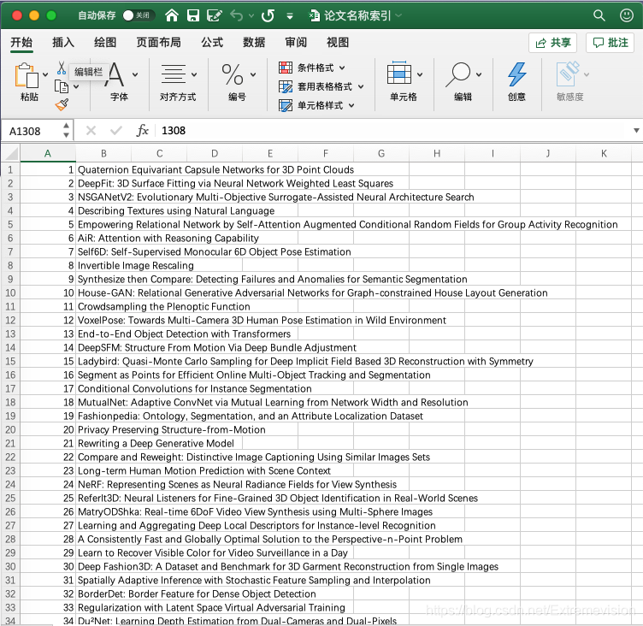The height and width of the screenshot is (626, 643).
Task: Click the 共享 share button
Action: click(x=552, y=43)
